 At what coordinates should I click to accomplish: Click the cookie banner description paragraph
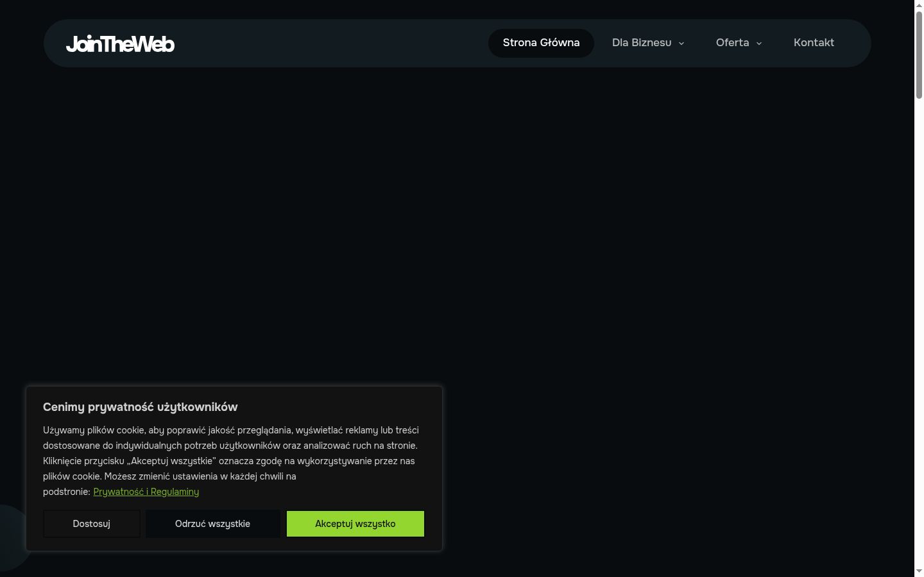click(x=232, y=461)
